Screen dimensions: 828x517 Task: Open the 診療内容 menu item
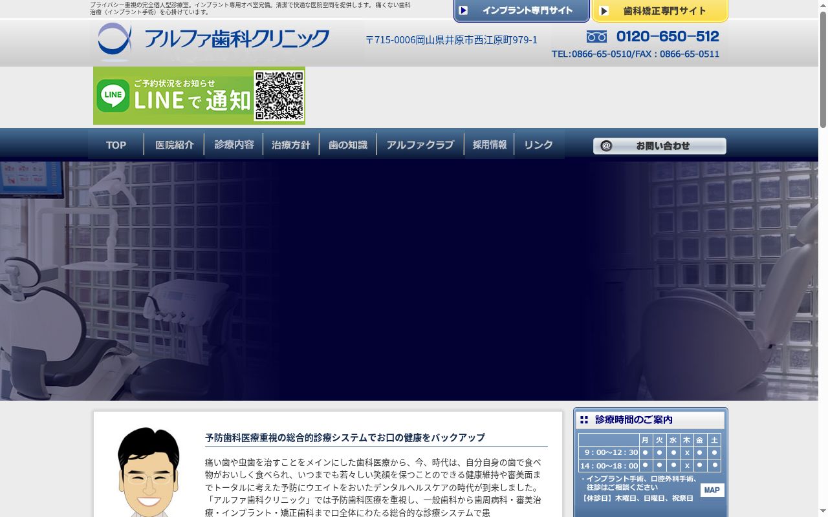pos(234,145)
